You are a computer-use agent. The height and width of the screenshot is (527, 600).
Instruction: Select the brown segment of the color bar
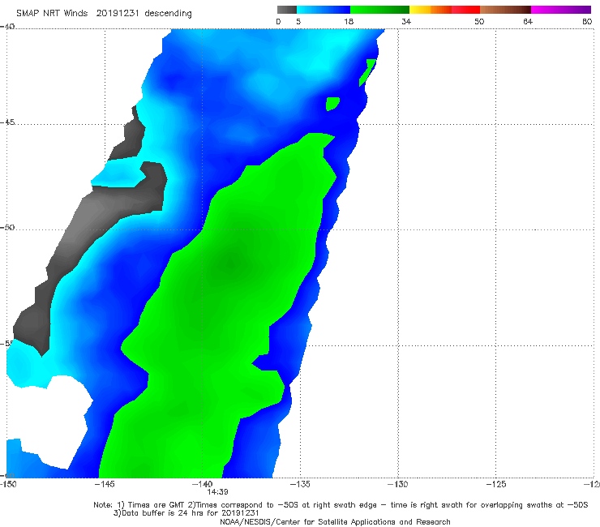point(505,10)
